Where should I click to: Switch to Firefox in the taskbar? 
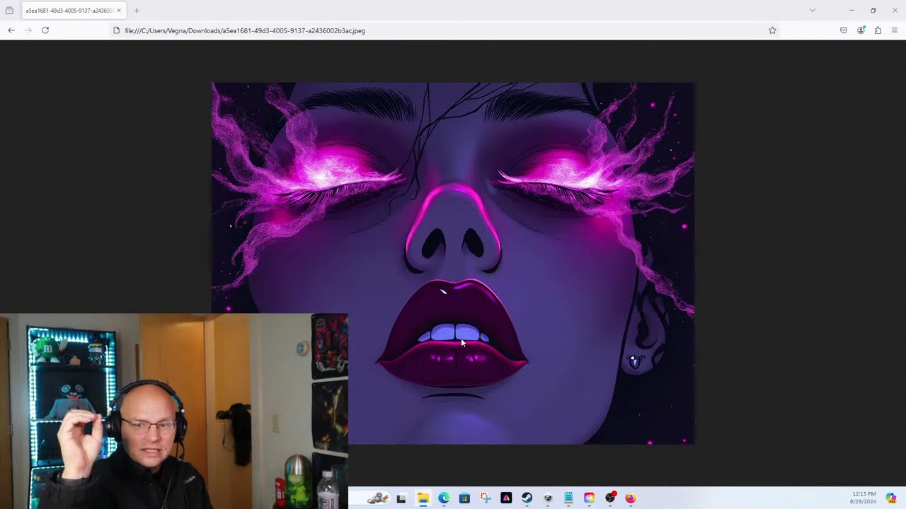(631, 498)
